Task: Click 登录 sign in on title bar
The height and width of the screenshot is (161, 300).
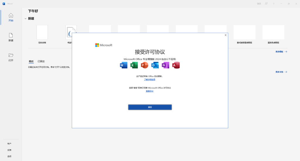Action: pyautogui.click(x=259, y=4)
